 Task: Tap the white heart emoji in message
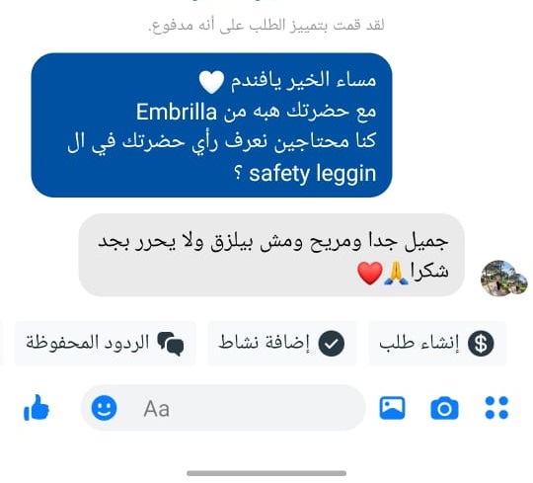click(211, 82)
